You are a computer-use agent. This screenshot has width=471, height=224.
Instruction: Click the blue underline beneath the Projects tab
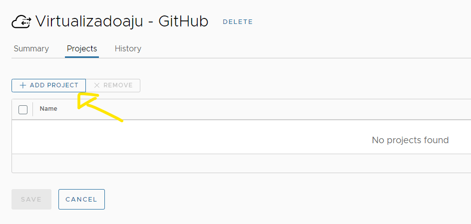tap(82, 57)
